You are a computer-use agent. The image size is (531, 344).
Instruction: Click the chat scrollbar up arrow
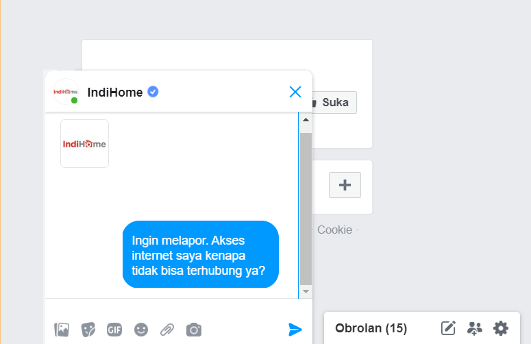[x=306, y=120]
